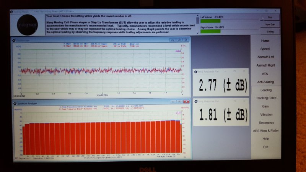Open the AES Wow & Flutter test

(266, 131)
